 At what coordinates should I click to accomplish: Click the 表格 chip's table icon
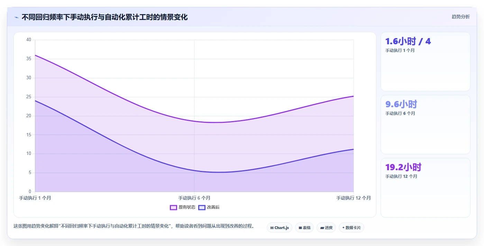click(300, 228)
